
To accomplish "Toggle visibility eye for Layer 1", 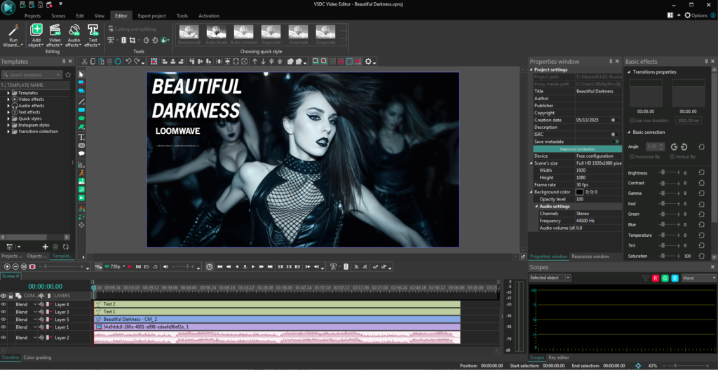I will (x=4, y=327).
